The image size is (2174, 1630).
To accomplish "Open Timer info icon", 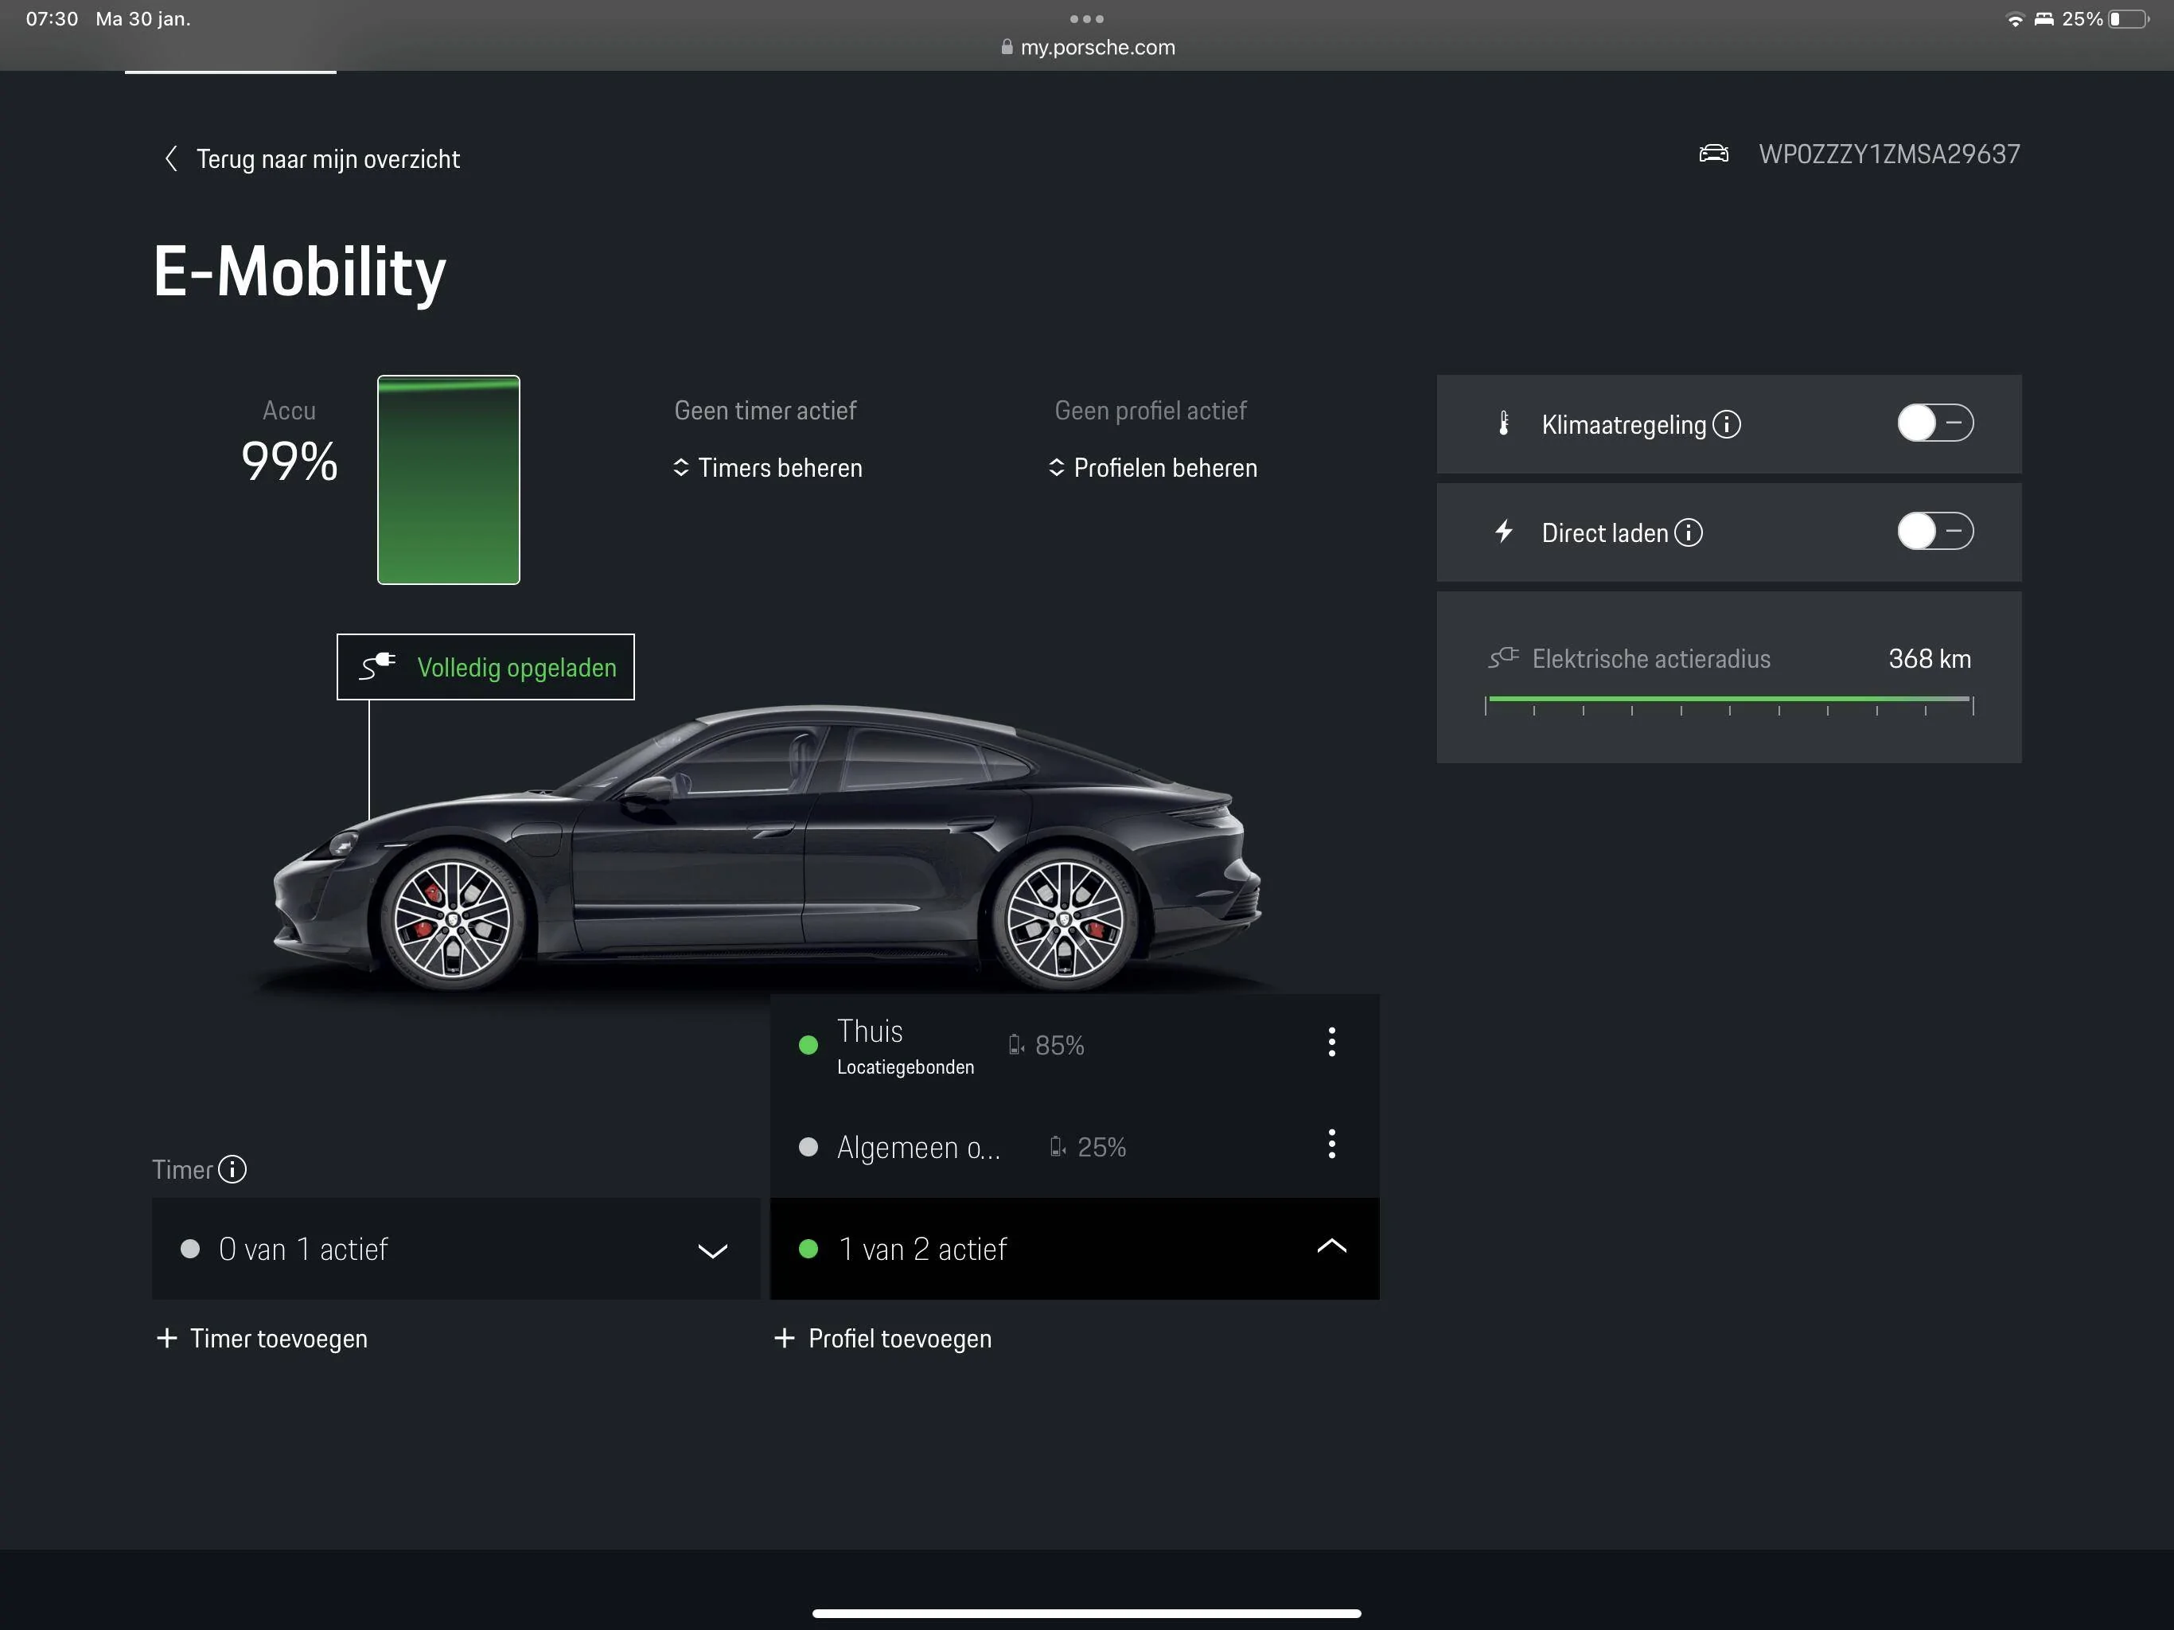I will [232, 1169].
